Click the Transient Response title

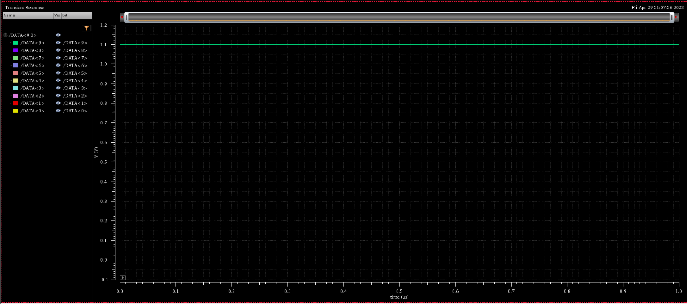point(25,8)
